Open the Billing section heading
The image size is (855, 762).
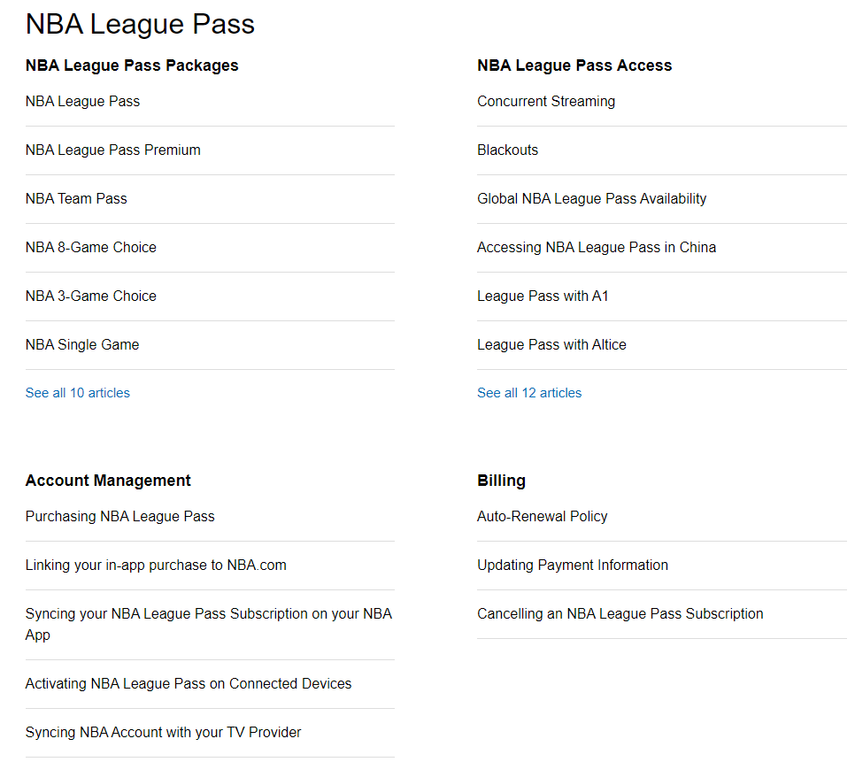tap(501, 481)
